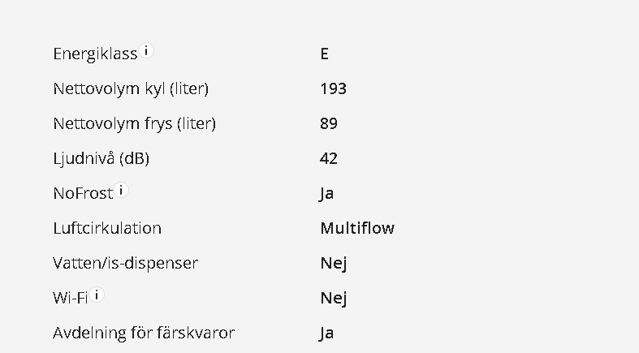The image size is (639, 353).
Task: Select the Ja value beside Avdelning för färskvaror
Action: tap(327, 334)
